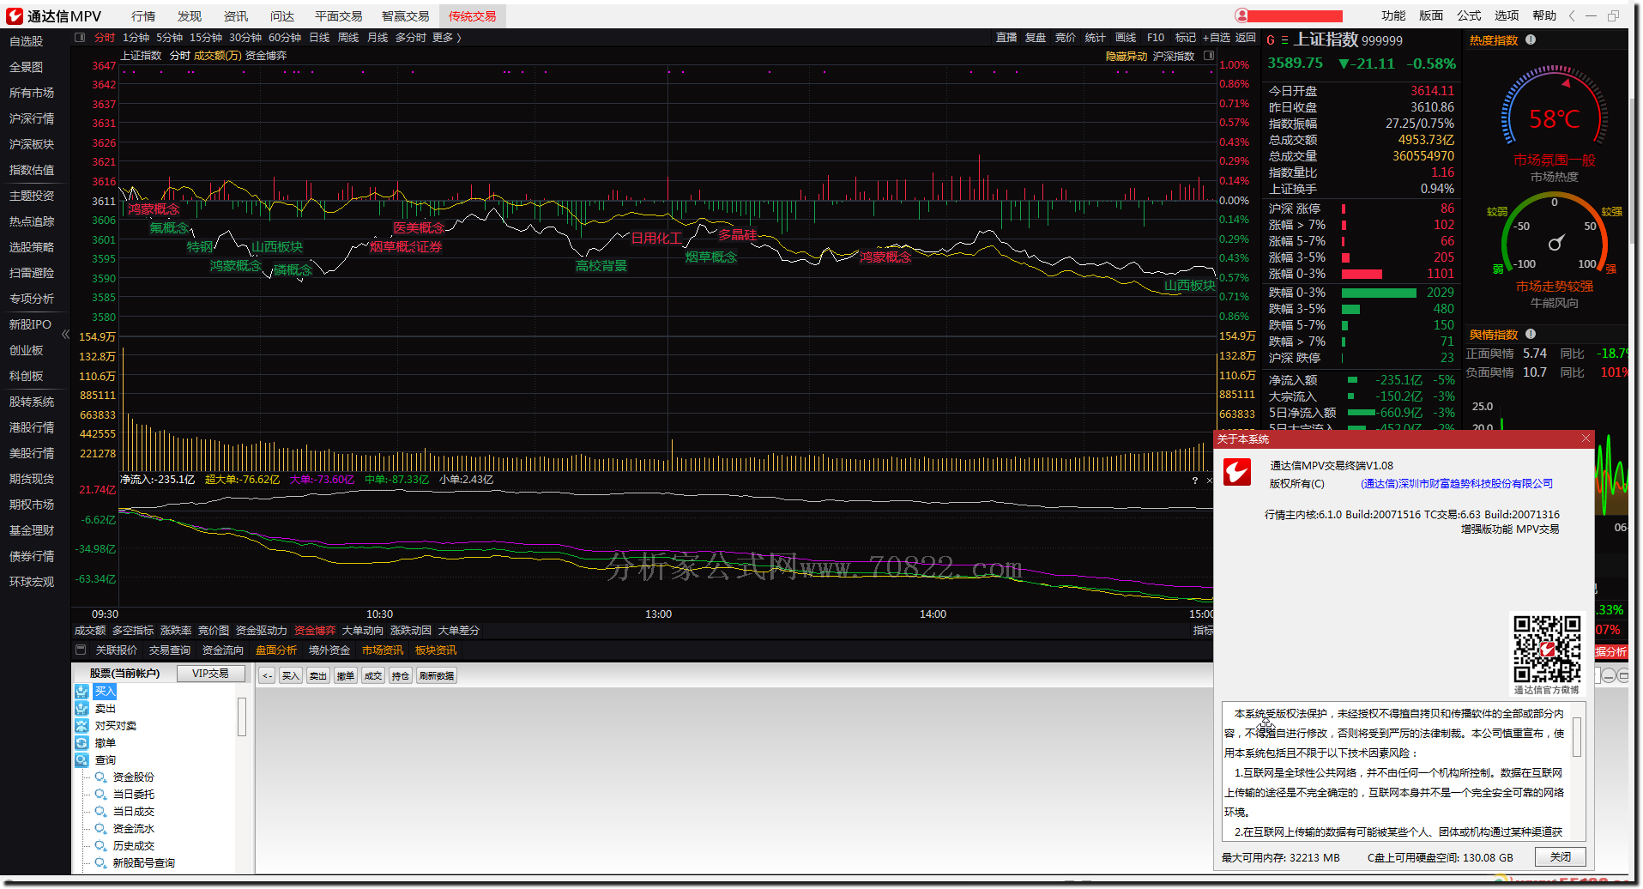Click the magnifier icon beside 历史成交

click(100, 846)
